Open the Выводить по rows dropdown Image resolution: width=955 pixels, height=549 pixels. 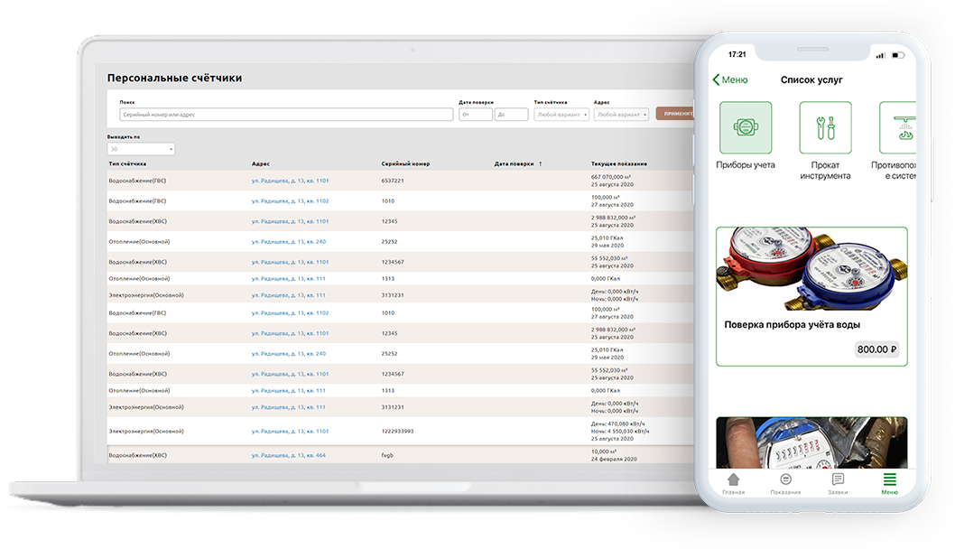tap(141, 149)
